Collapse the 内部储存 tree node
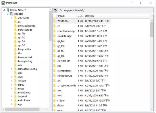This screenshot has height=113, width=156. tap(8, 14)
